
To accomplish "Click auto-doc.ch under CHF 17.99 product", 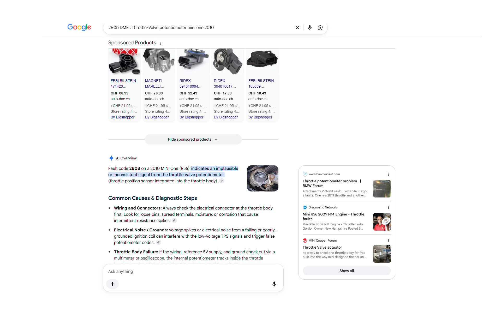I will 223,99.
